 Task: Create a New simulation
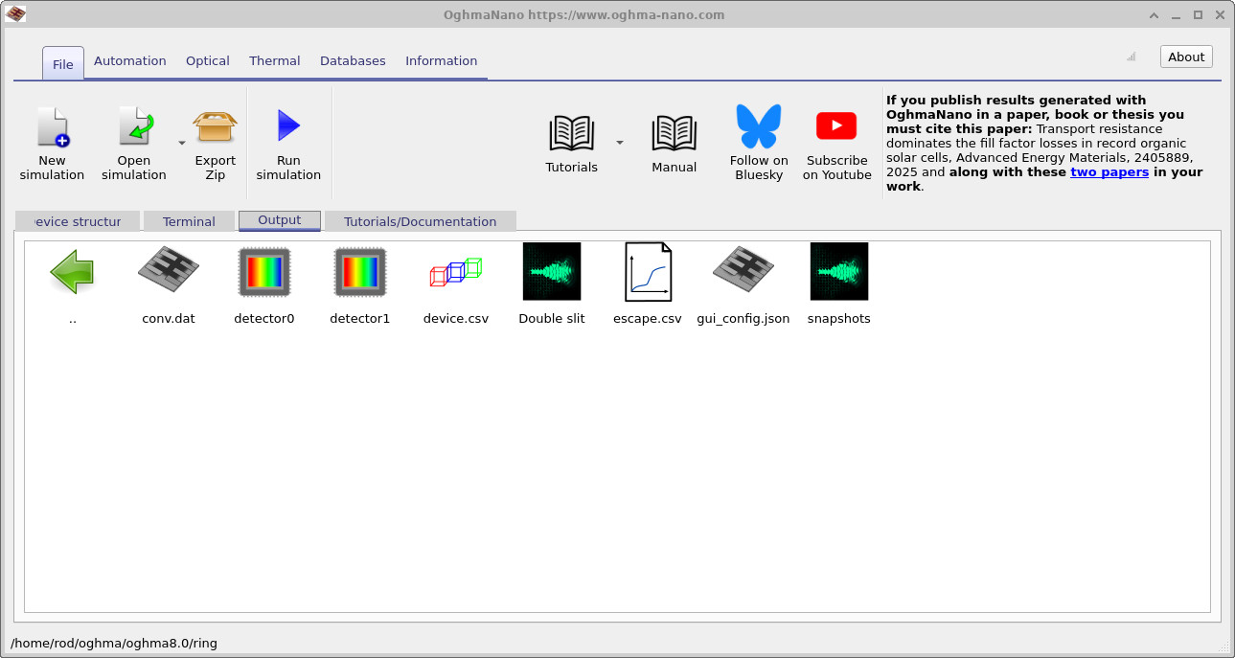pos(52,139)
